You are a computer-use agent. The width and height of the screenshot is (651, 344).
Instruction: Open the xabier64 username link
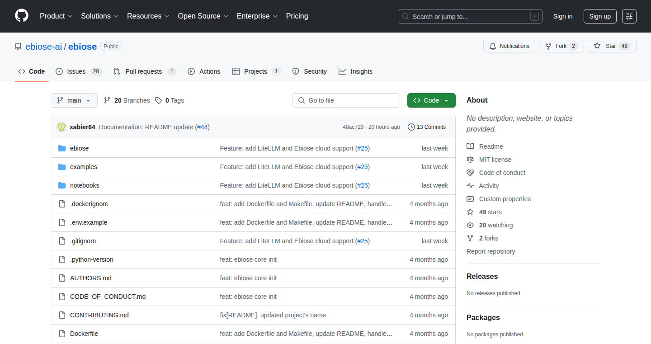click(x=82, y=127)
